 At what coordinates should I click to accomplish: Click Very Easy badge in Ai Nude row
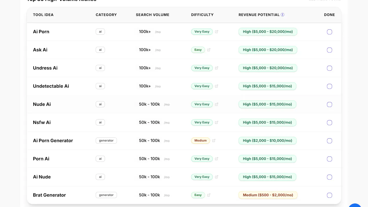pyautogui.click(x=202, y=177)
